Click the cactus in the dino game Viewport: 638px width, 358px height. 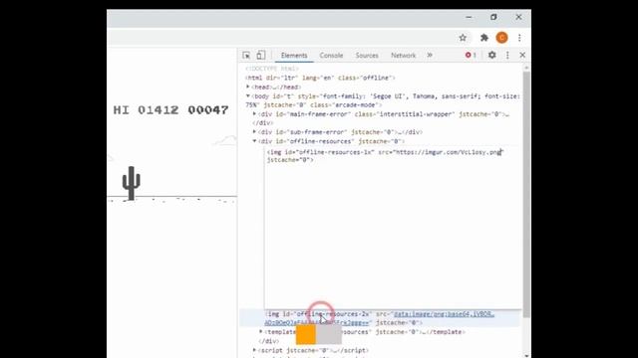[131, 183]
